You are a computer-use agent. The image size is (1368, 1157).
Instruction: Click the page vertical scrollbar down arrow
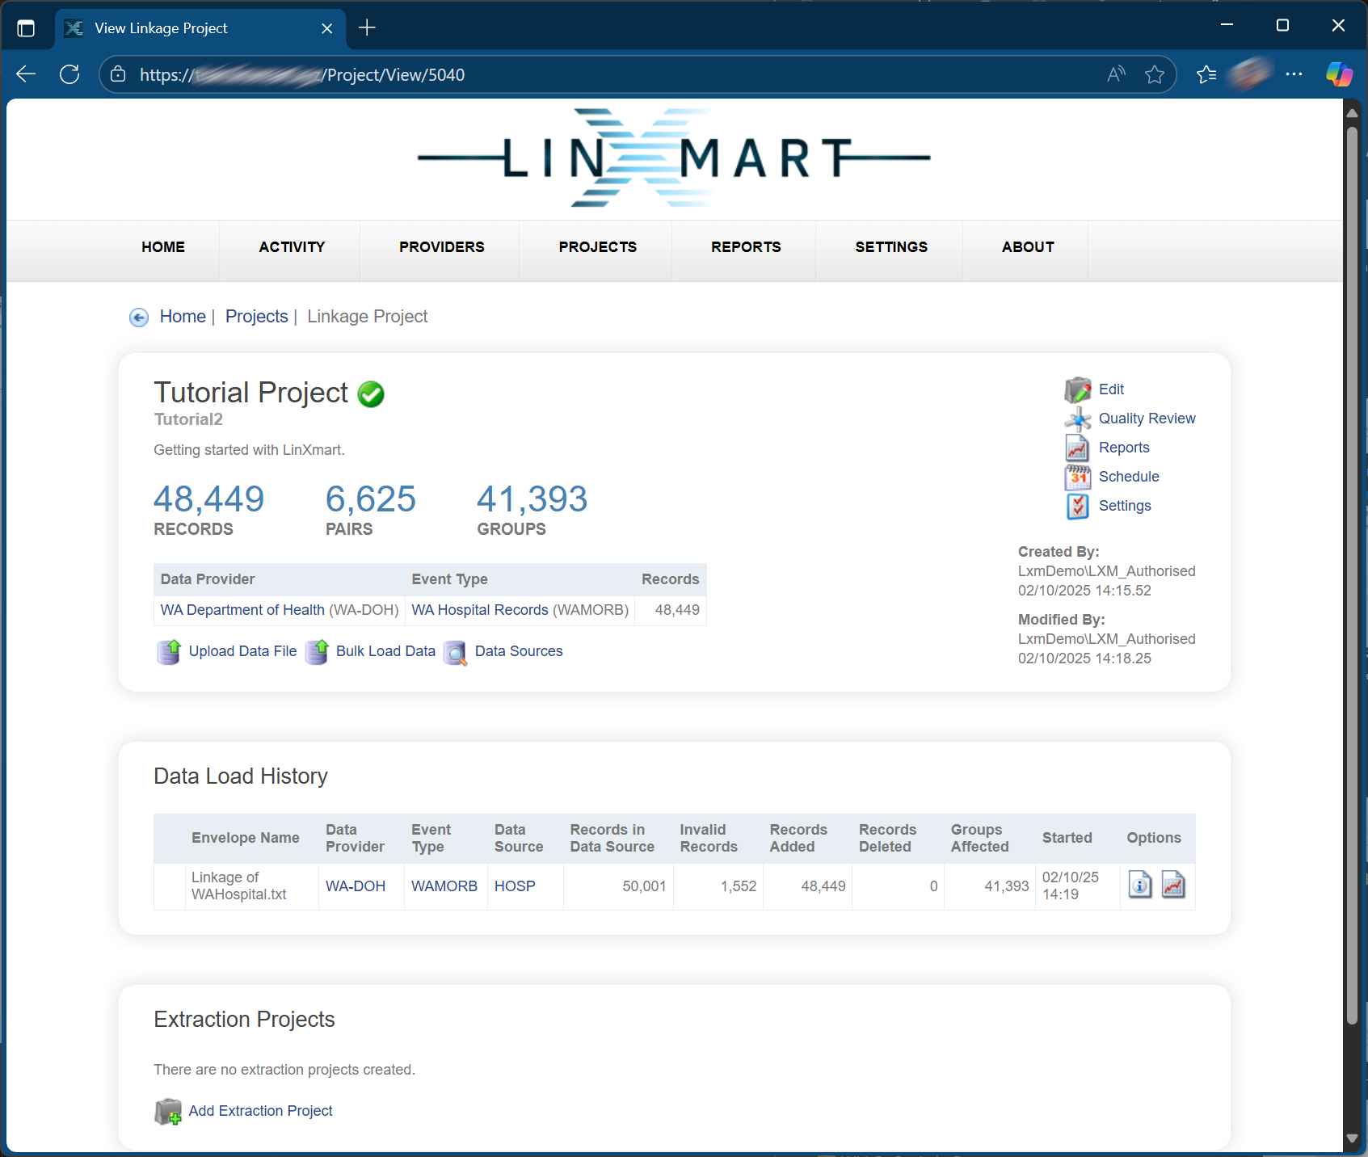tap(1352, 1138)
